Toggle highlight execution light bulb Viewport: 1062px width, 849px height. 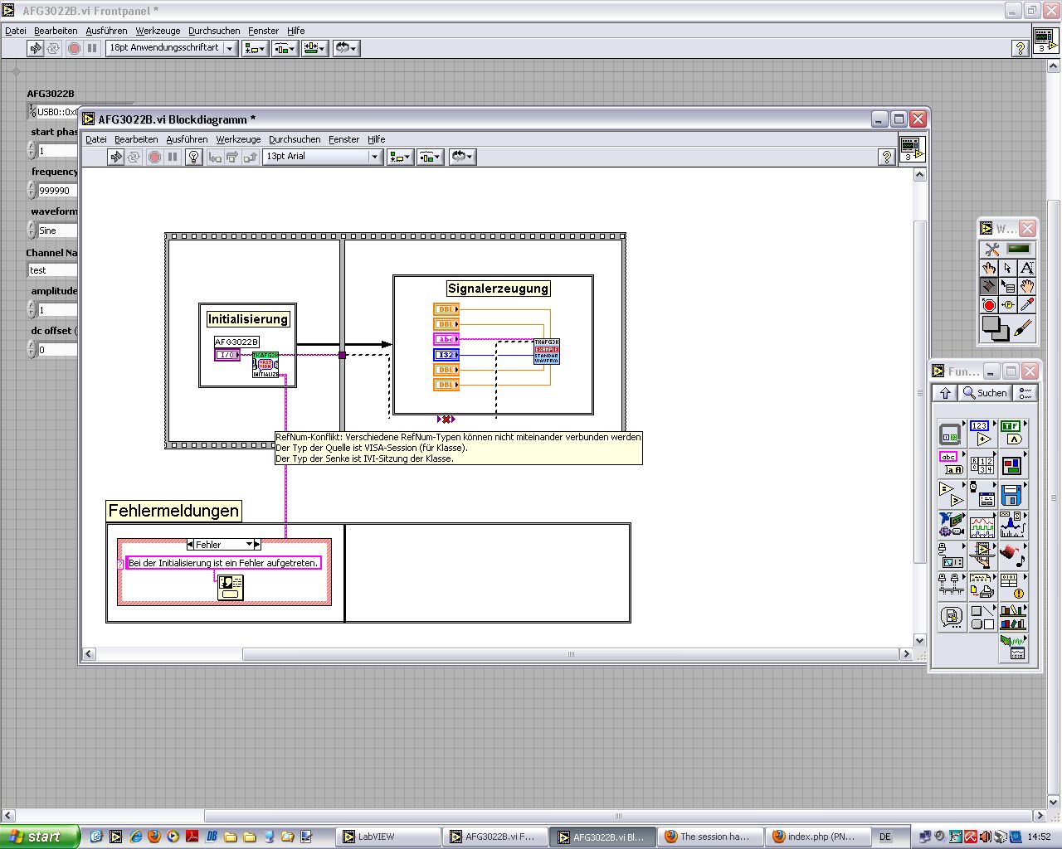point(193,157)
